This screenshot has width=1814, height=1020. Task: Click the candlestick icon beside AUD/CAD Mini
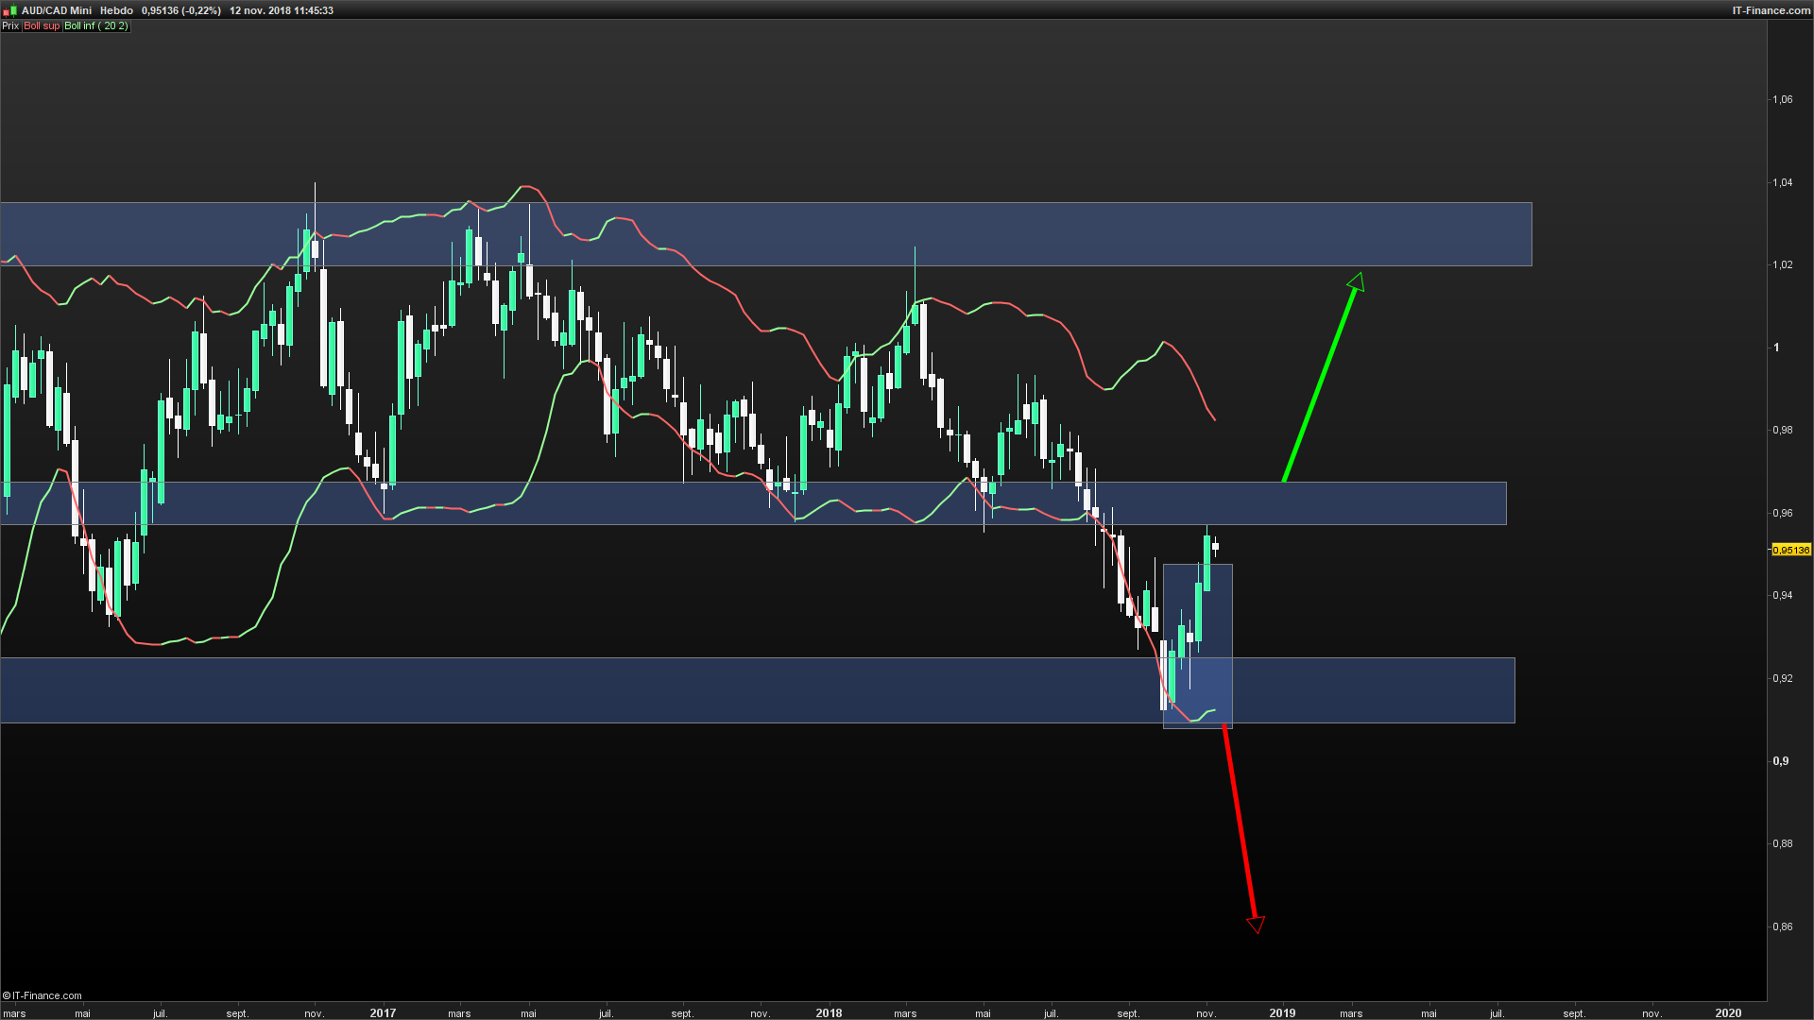pos(10,10)
